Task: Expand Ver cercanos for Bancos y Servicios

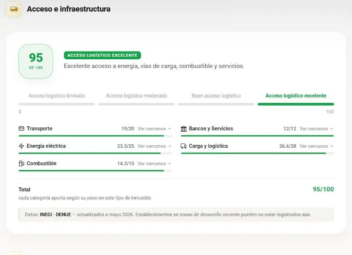Action: (317, 129)
